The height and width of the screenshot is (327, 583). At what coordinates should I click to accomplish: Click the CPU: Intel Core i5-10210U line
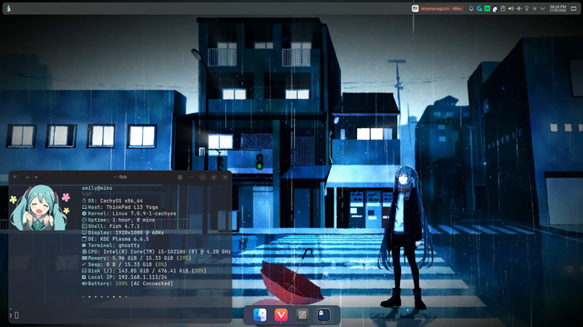[156, 252]
